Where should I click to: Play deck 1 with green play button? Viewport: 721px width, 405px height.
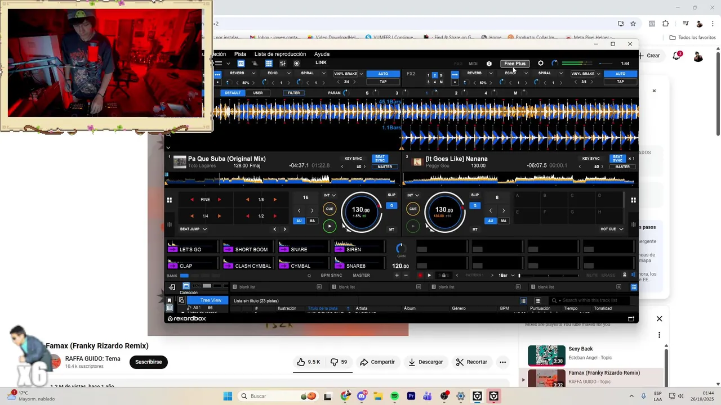[330, 226]
